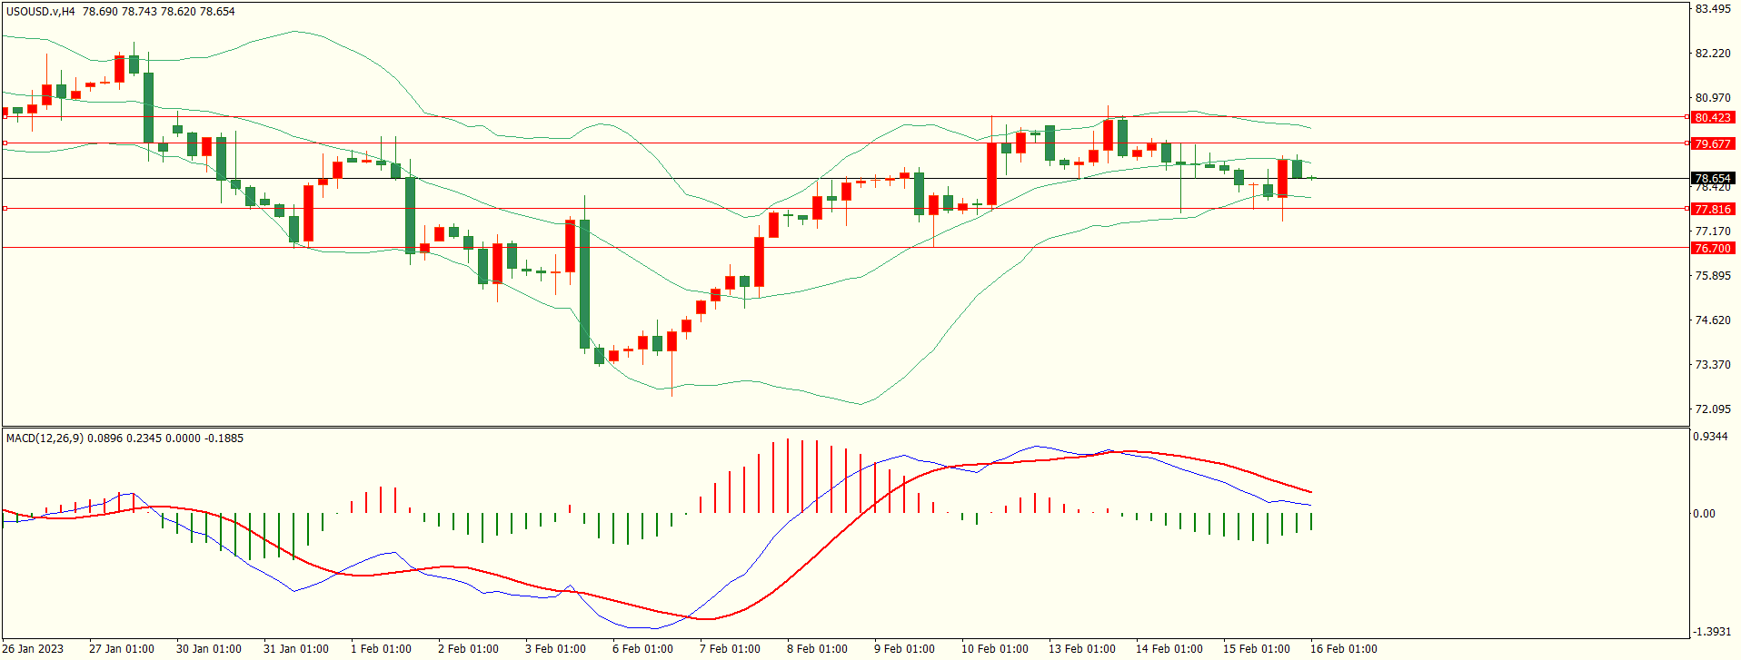Click the 0.9344 MACD scale value

coord(1709,437)
